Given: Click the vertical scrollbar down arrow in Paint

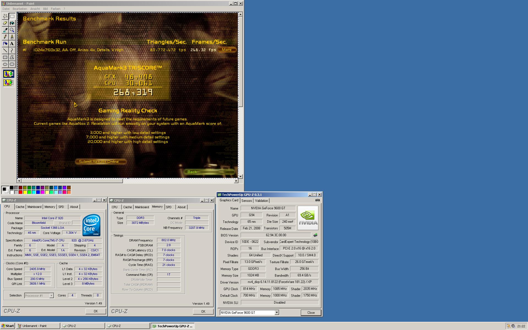Looking at the screenshot, I should (240, 176).
